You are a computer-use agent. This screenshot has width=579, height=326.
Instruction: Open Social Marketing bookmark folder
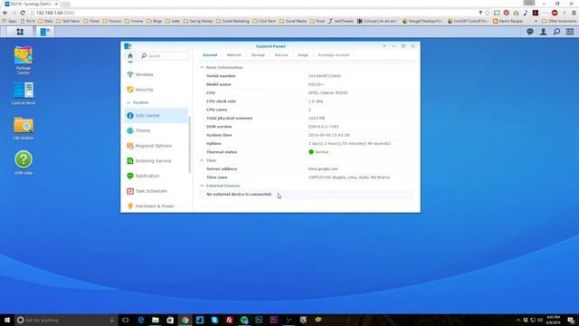pyautogui.click(x=233, y=21)
